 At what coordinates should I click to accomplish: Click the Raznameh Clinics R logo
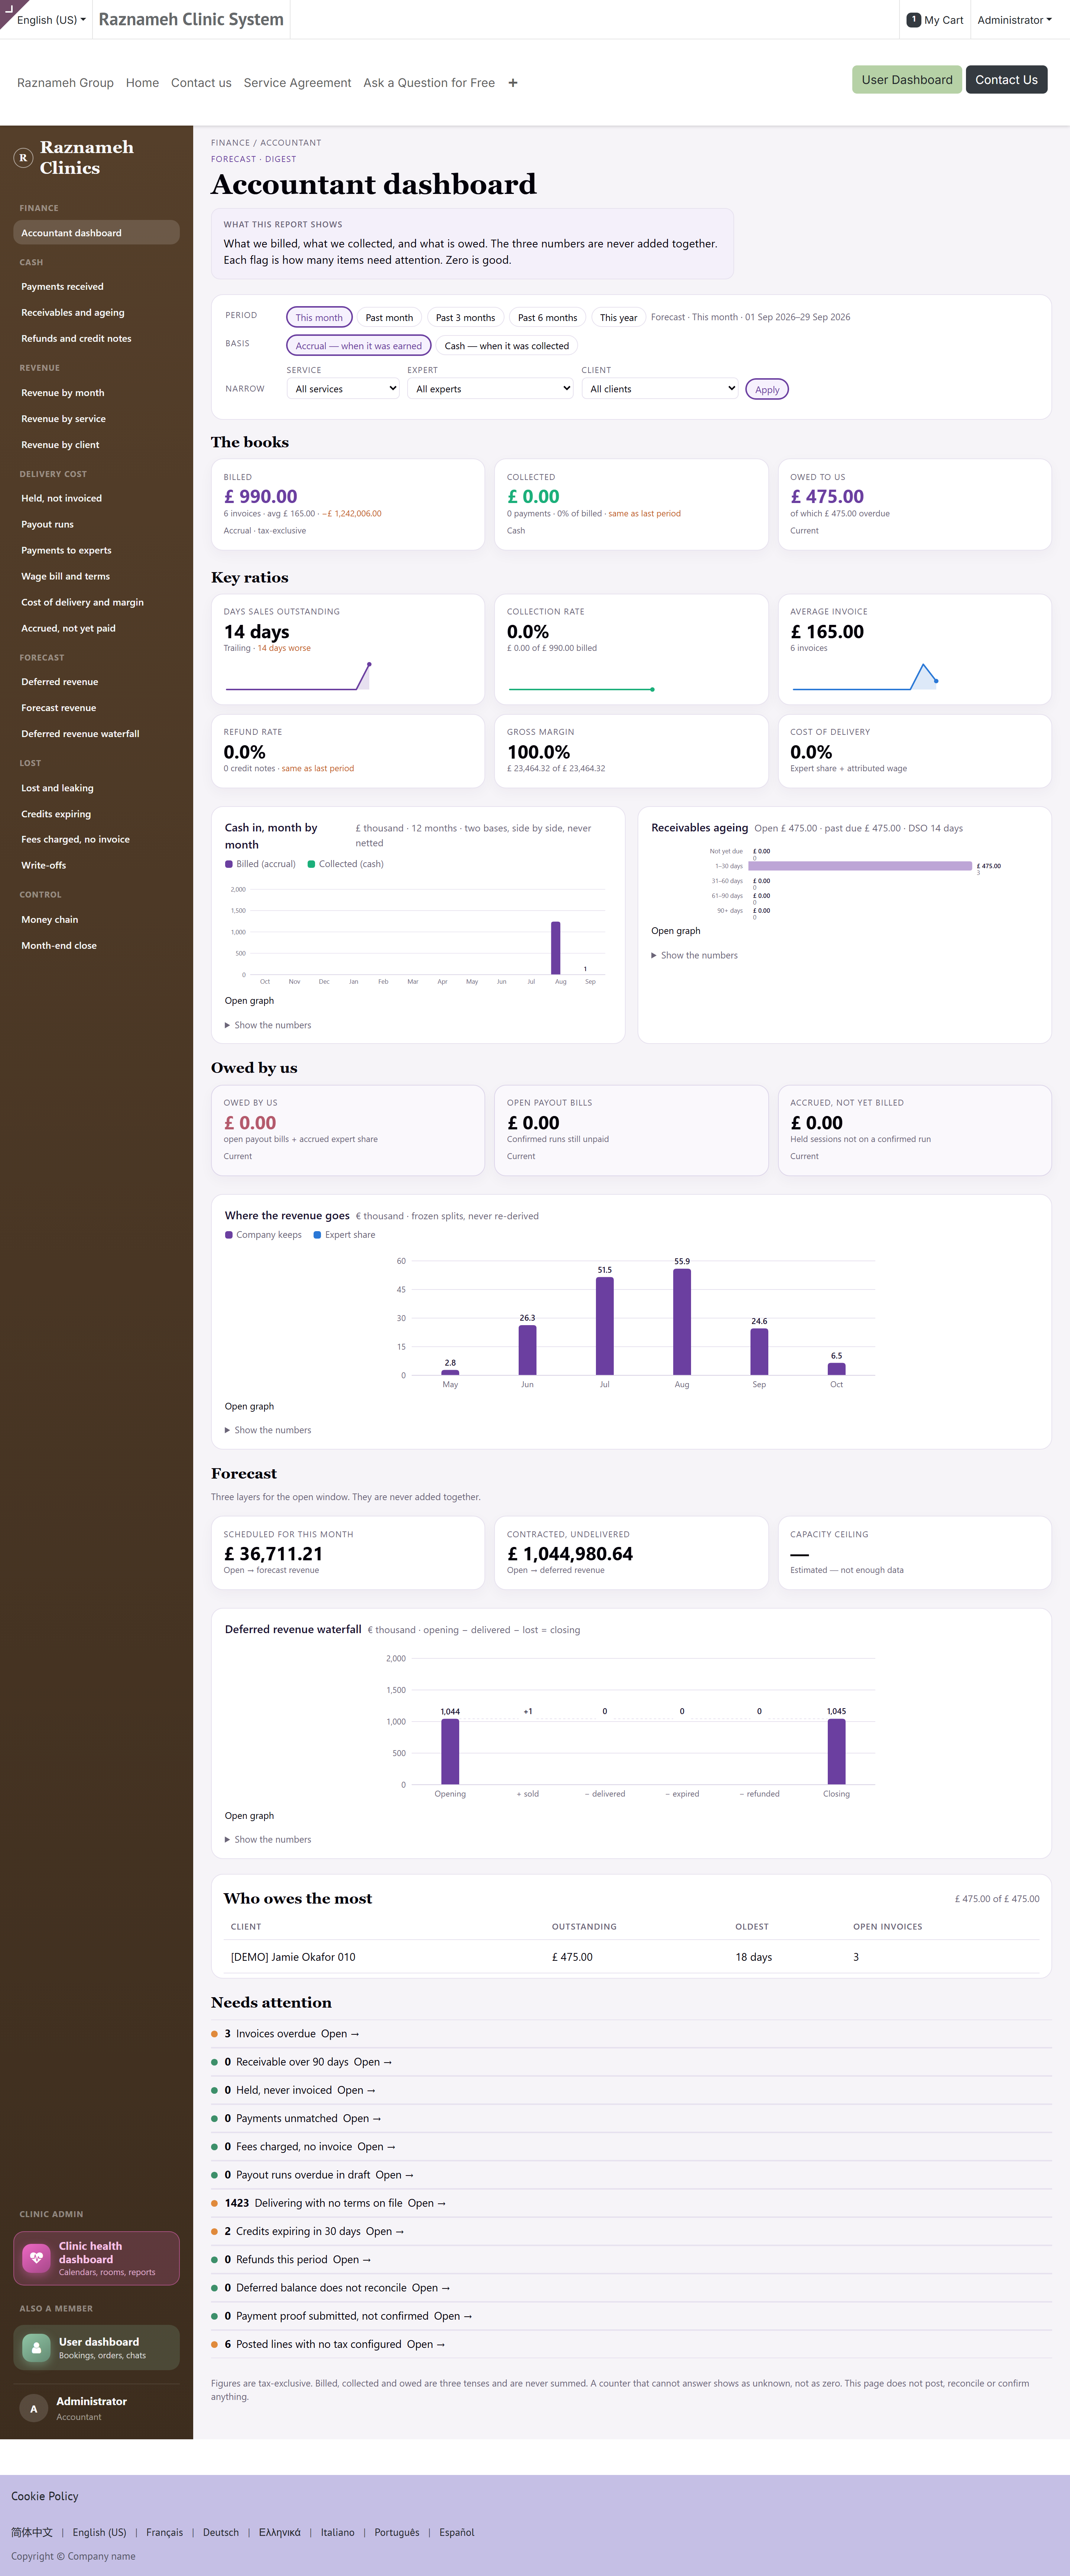point(23,158)
